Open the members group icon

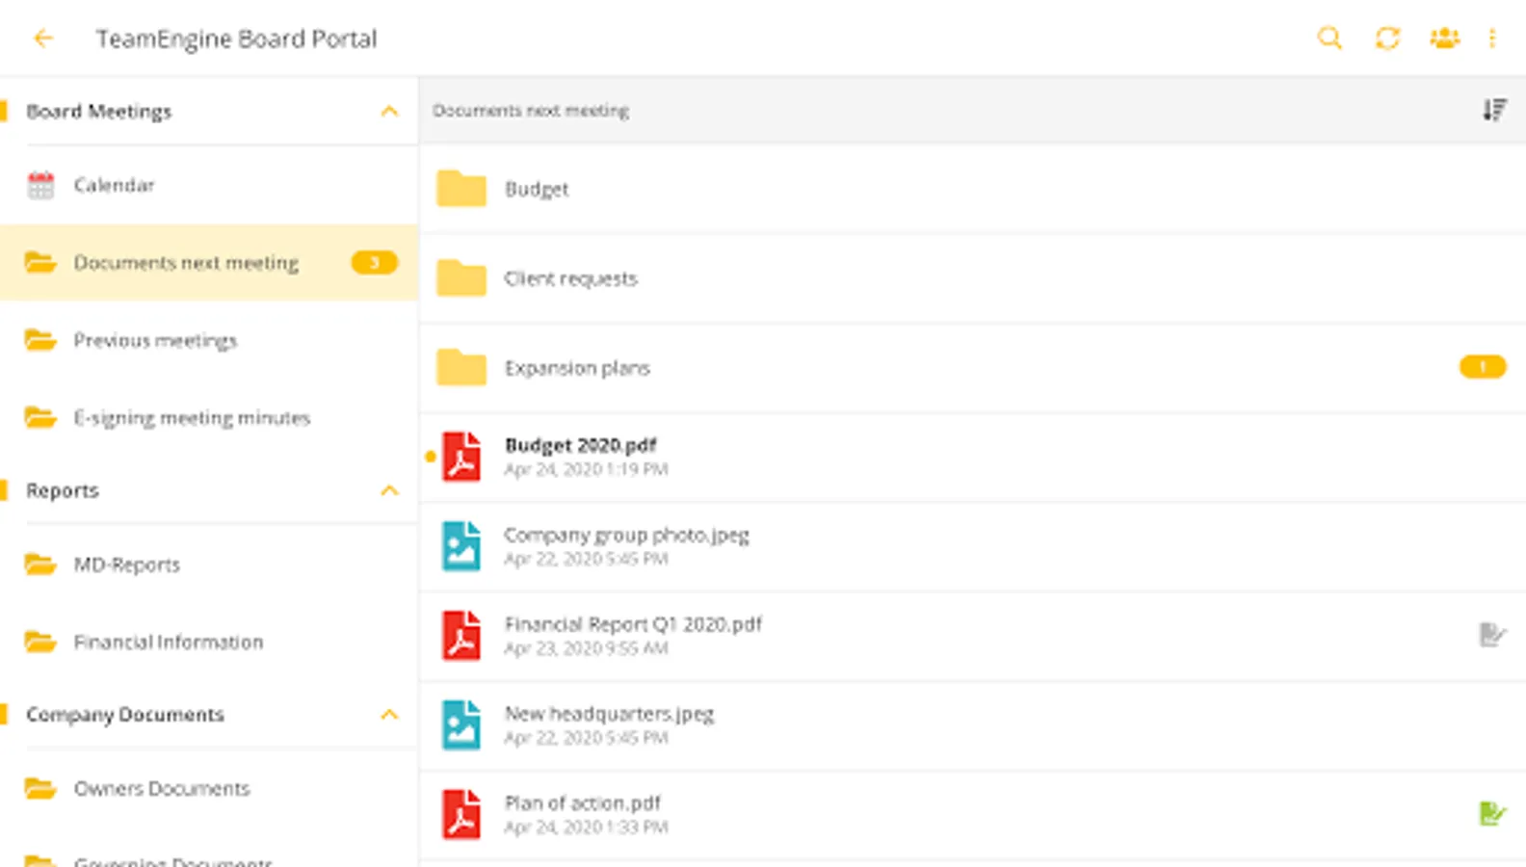(x=1444, y=39)
